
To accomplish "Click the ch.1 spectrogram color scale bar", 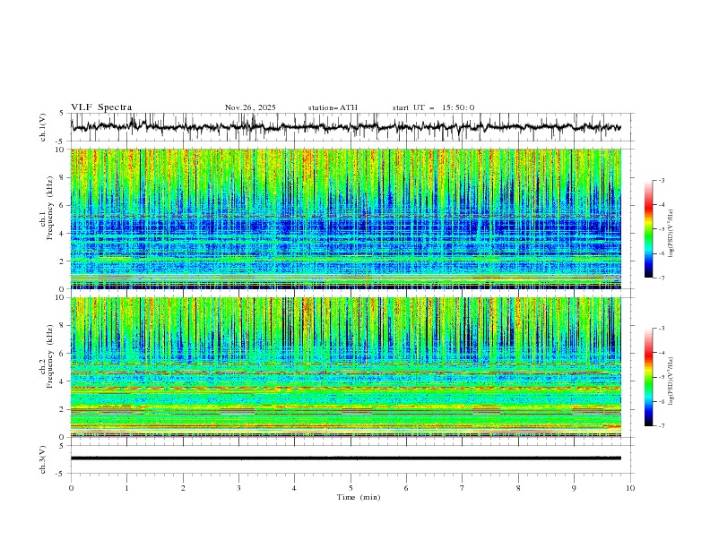I will [x=648, y=229].
